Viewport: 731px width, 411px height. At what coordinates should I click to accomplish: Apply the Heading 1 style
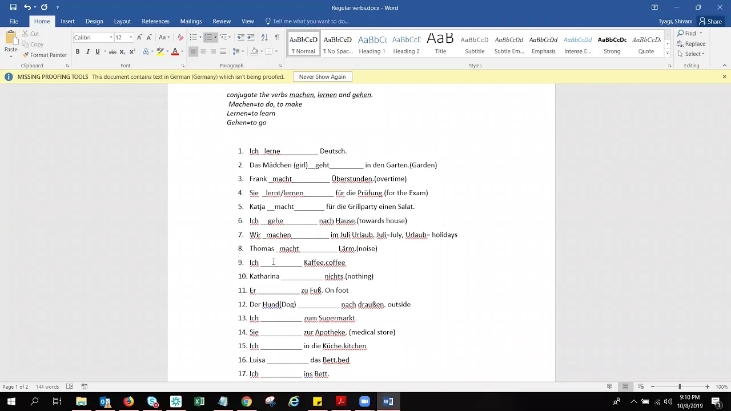coord(372,45)
